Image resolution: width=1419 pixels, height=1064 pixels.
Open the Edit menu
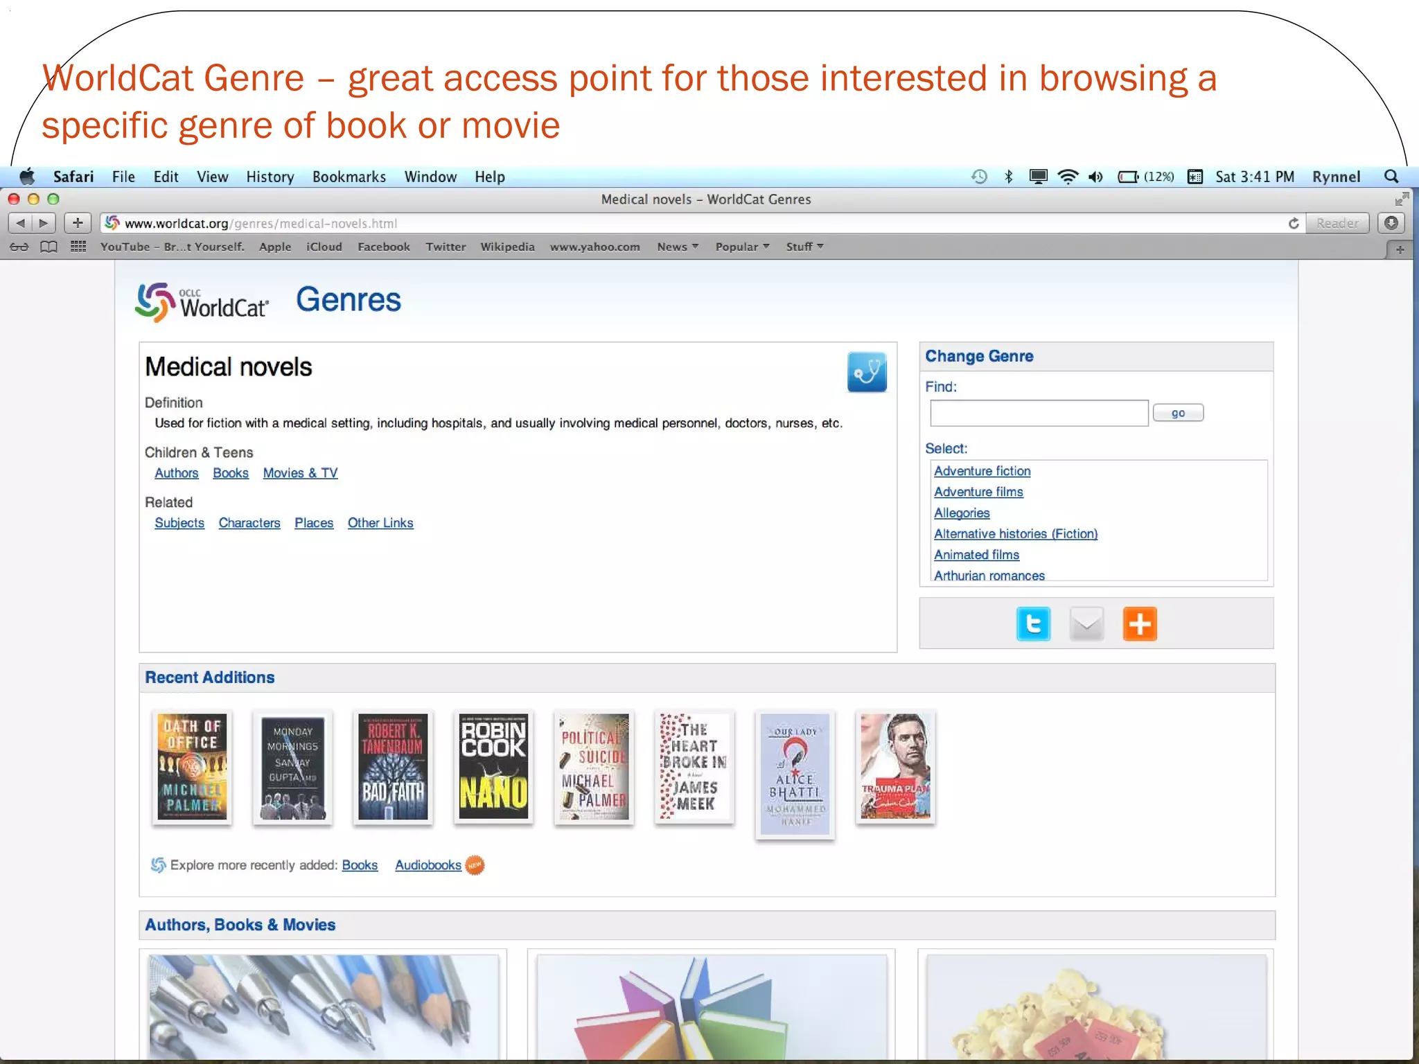[166, 177]
